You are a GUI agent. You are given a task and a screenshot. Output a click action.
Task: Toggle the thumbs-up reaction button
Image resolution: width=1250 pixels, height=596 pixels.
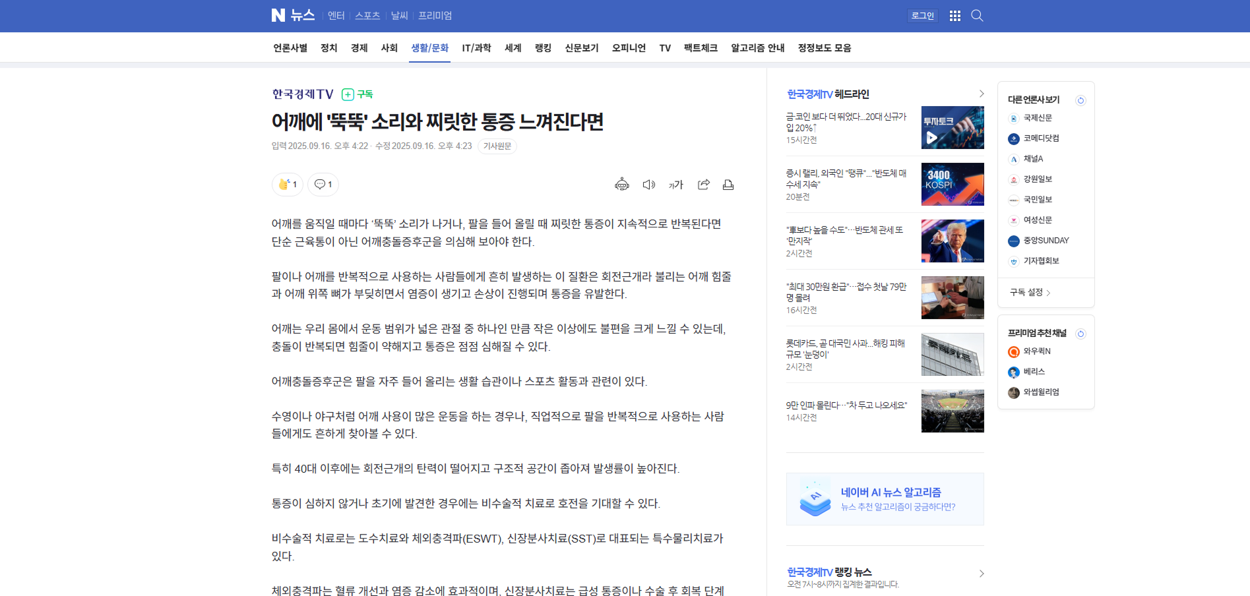click(x=288, y=185)
